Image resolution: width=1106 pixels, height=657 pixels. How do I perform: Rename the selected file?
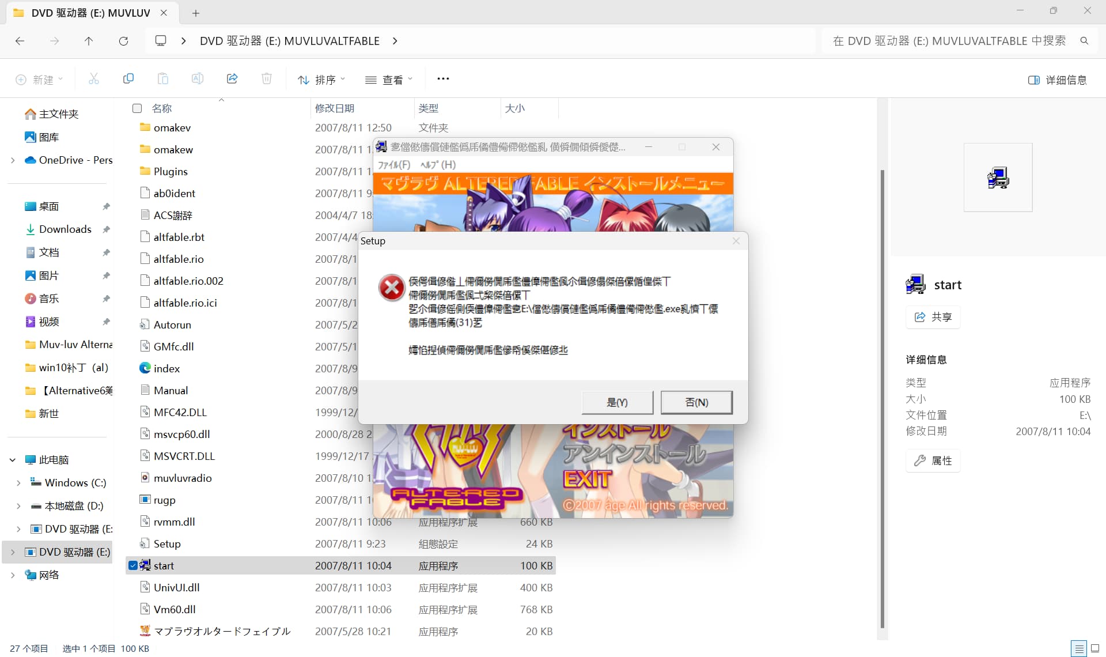point(198,79)
